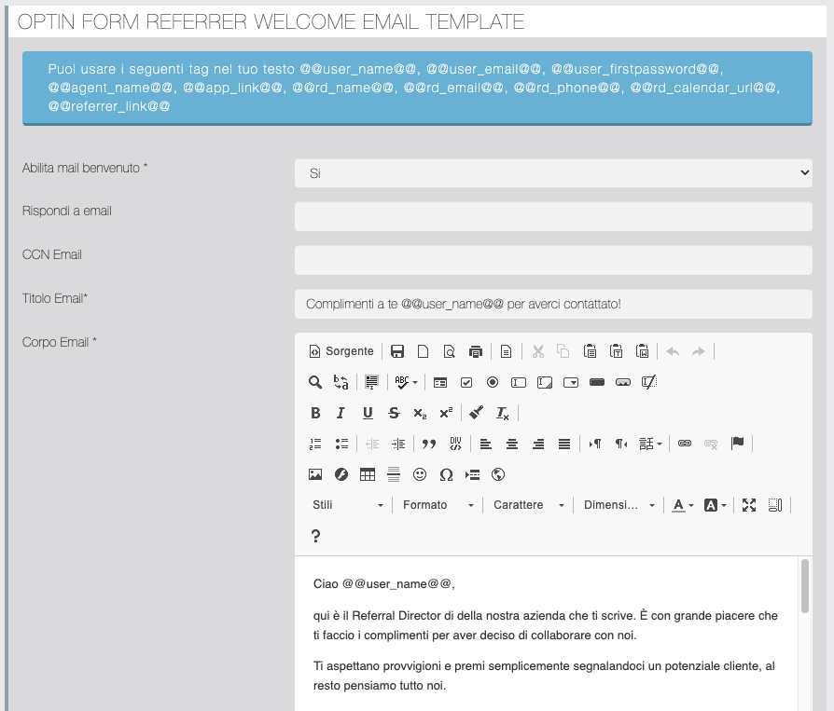The image size is (834, 711).
Task: Insert a checkbox form element
Action: [x=466, y=382]
